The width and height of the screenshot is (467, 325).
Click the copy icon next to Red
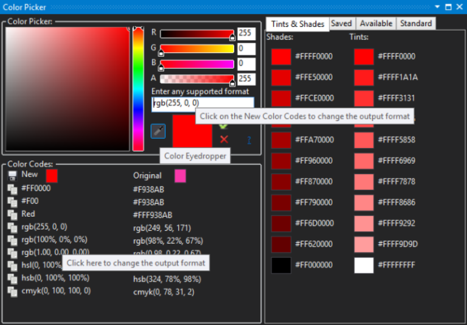pos(12,214)
